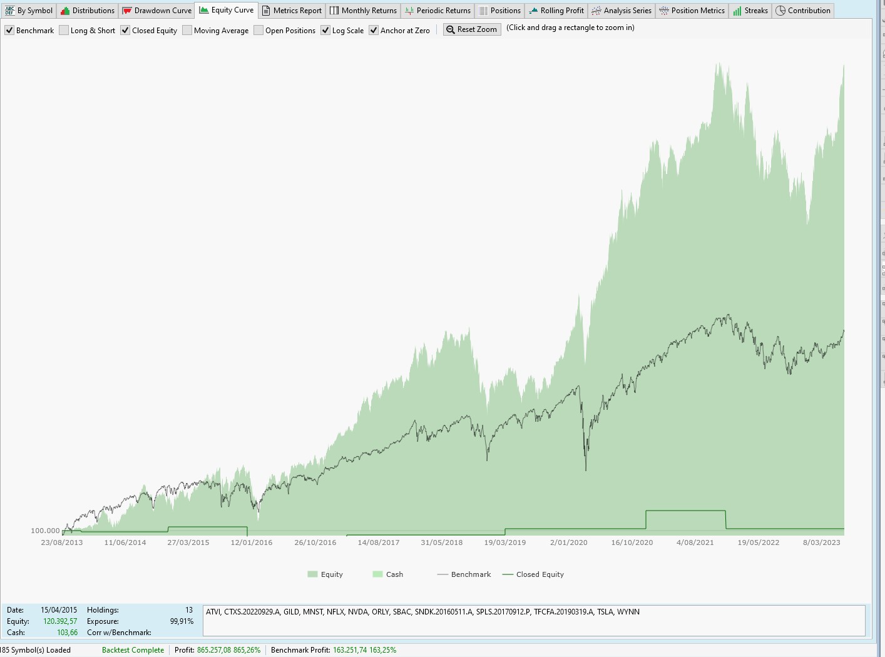Click the Distributions bar chart icon

65,11
